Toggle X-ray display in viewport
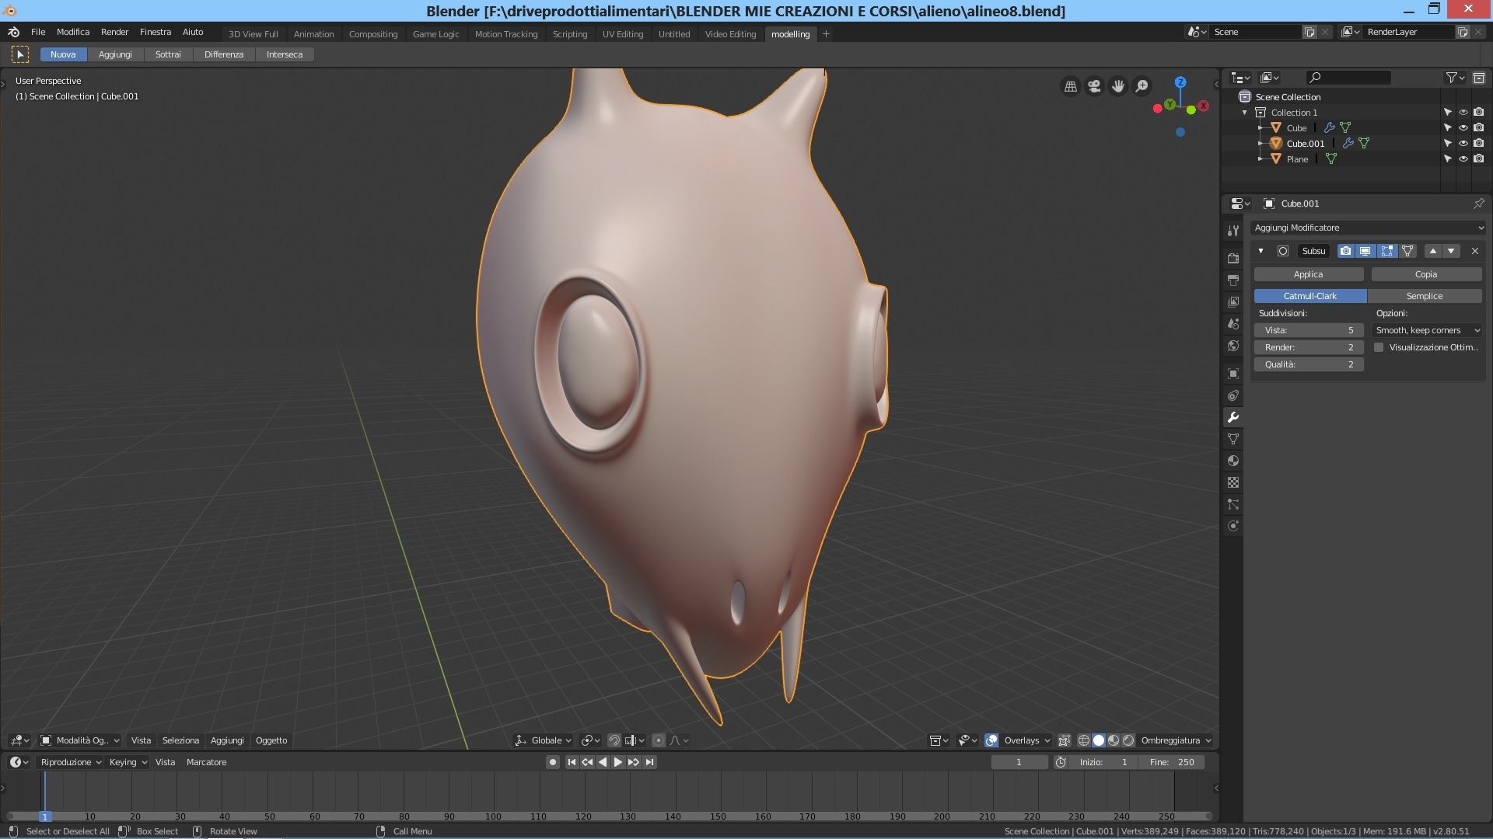 click(x=1064, y=740)
